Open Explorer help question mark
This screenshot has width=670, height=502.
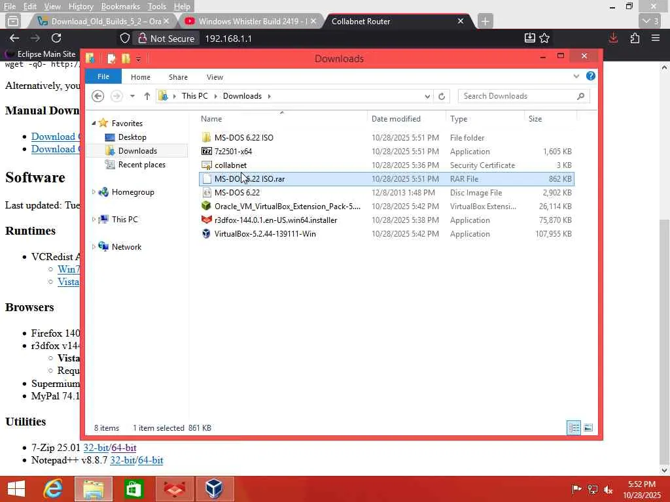click(591, 76)
